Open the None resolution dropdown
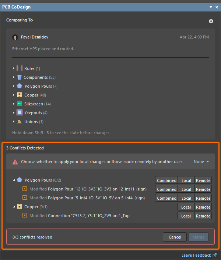 201,162
